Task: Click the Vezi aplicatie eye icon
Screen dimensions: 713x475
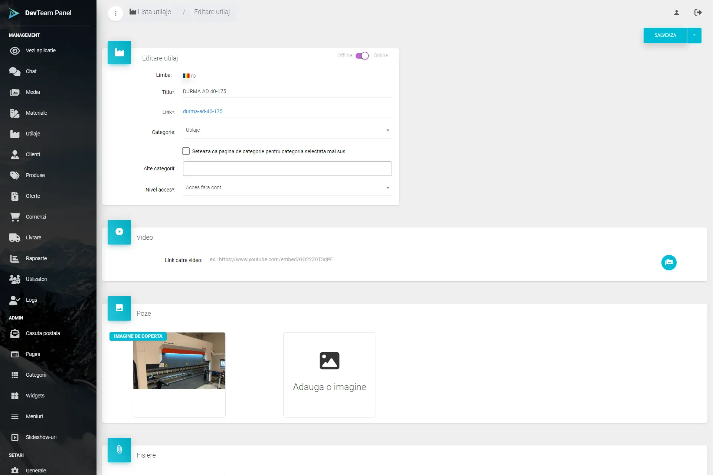Action: [15, 51]
